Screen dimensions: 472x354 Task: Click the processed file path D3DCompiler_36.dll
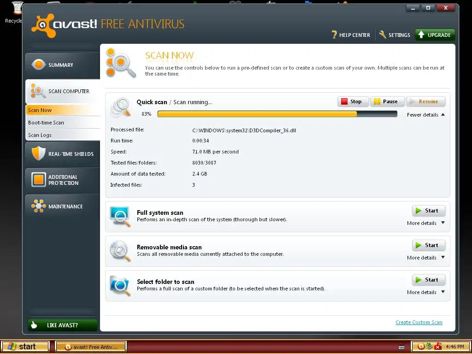(x=244, y=130)
